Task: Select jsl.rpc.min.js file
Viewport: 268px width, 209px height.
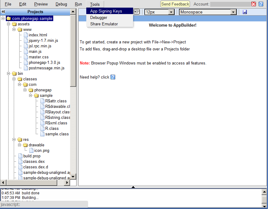Action: click(x=40, y=46)
